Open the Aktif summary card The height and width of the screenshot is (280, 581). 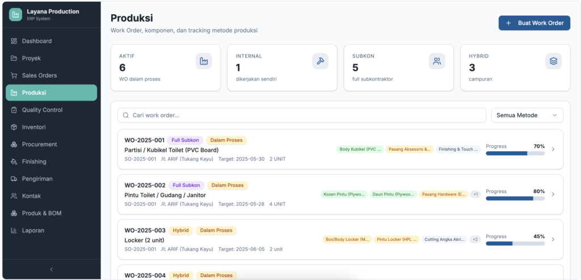[166, 68]
